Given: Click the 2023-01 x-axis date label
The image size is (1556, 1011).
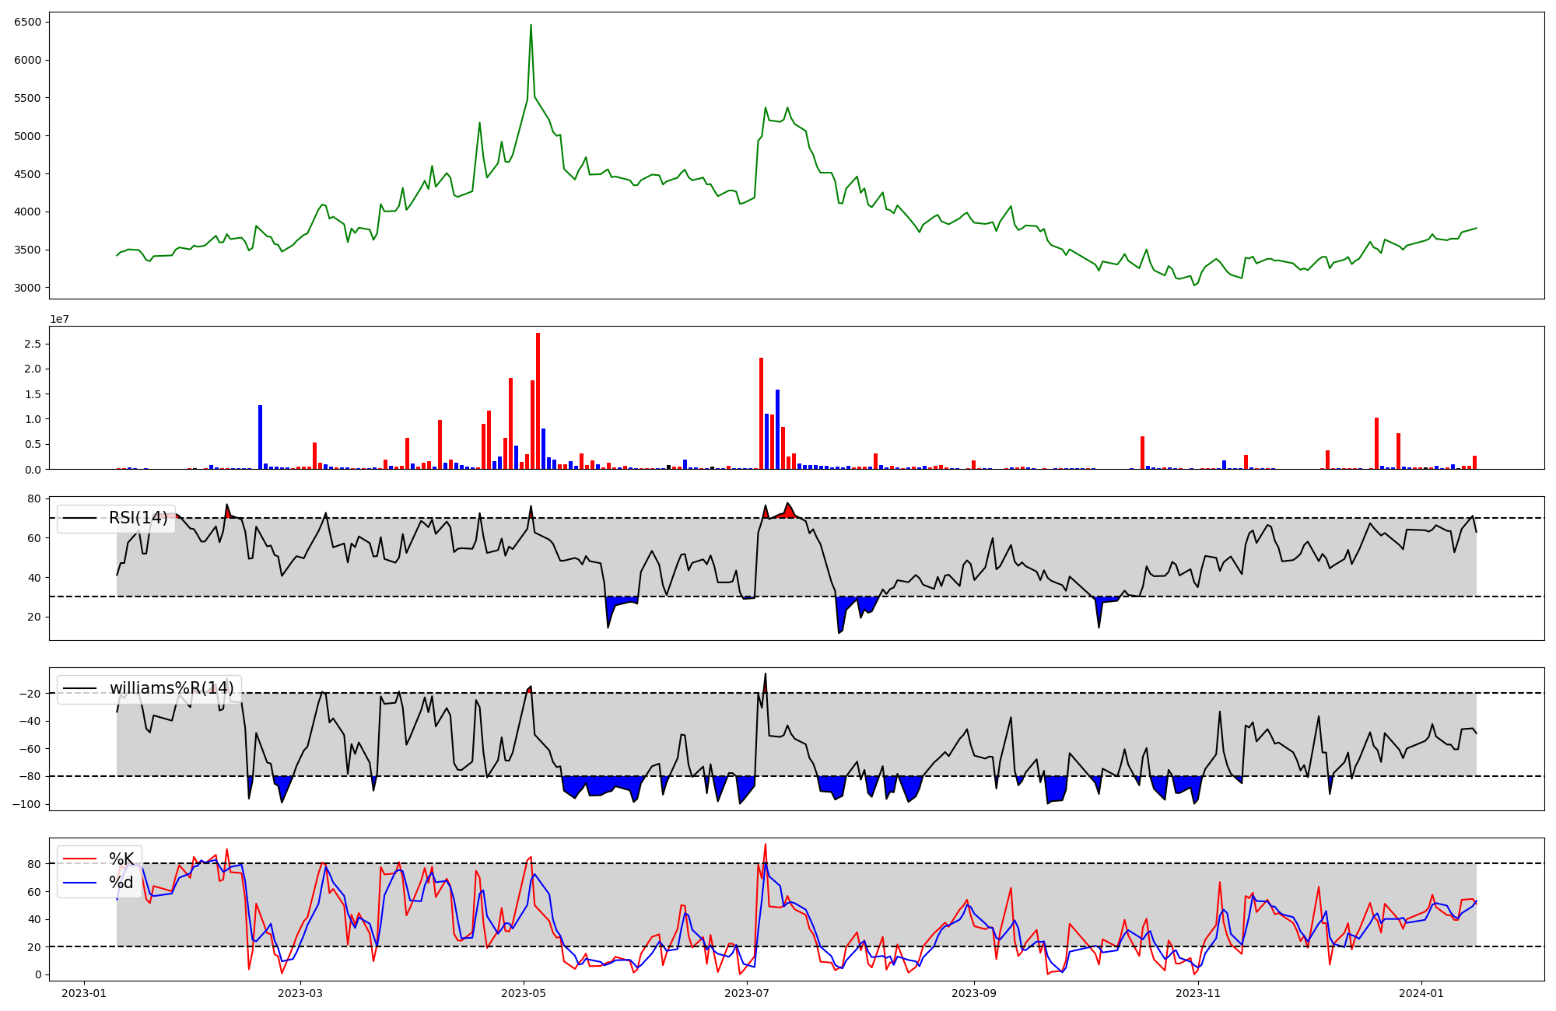Looking at the screenshot, I should point(83,993).
